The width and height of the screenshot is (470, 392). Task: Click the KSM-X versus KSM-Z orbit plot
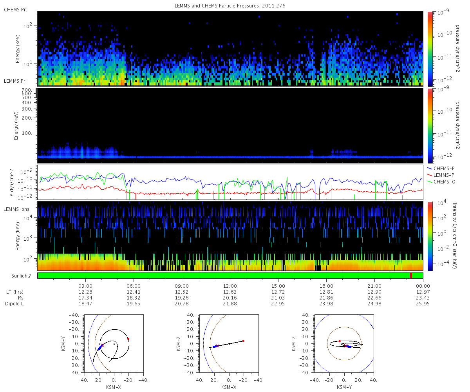click(x=229, y=343)
